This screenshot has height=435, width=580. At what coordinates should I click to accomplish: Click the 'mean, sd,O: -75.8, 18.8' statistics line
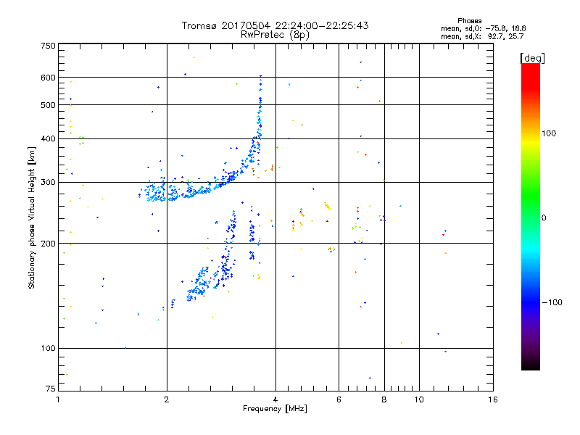tap(483, 28)
